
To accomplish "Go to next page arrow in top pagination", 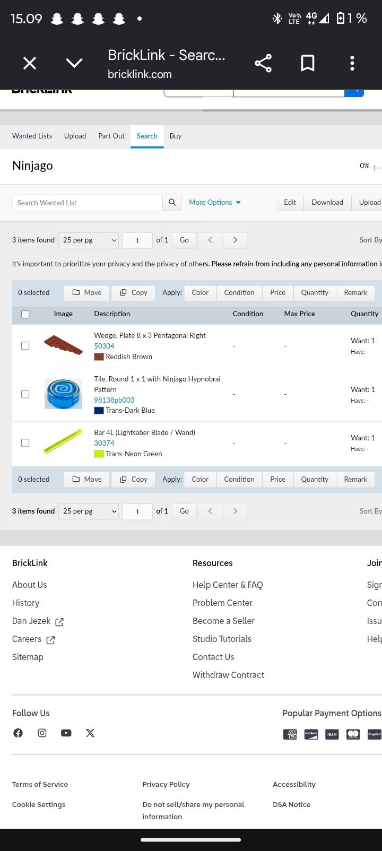I will pos(235,240).
